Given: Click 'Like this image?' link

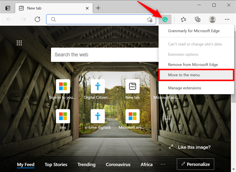Looking at the screenshot, I should pos(194,147).
